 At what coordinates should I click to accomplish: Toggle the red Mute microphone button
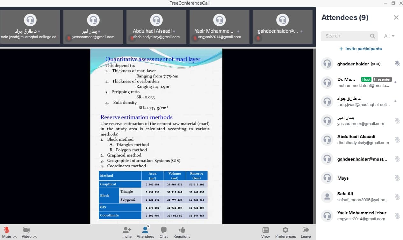coord(7,230)
